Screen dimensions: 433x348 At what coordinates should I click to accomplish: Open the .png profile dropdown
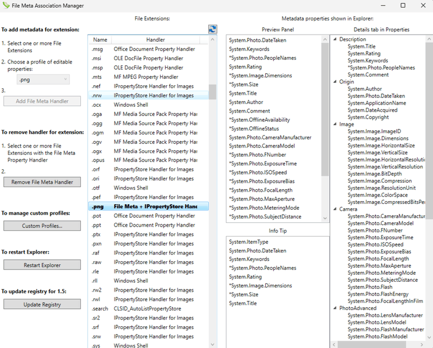coord(43,80)
